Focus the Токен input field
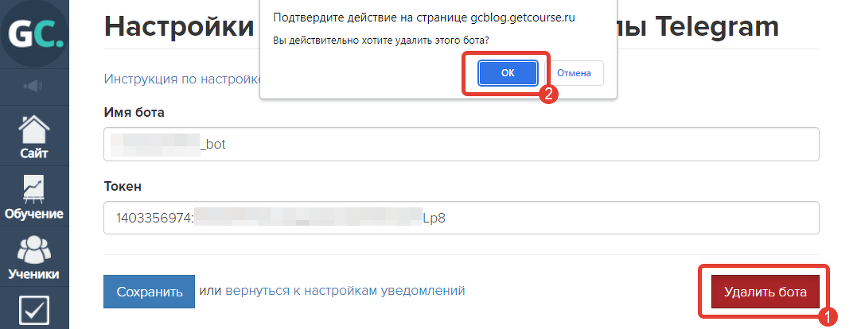 (x=462, y=218)
